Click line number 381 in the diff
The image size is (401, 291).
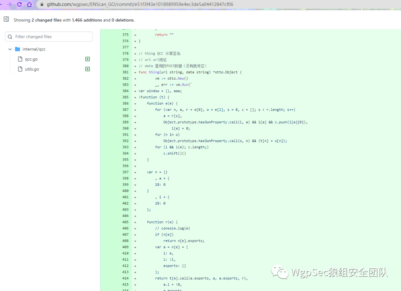[x=125, y=72]
